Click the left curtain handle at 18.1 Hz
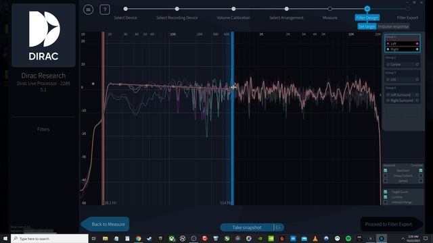This screenshot has width=433, height=243. (103, 119)
